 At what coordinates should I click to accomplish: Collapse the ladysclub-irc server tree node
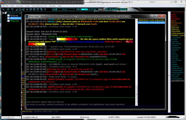(x=3, y=13)
